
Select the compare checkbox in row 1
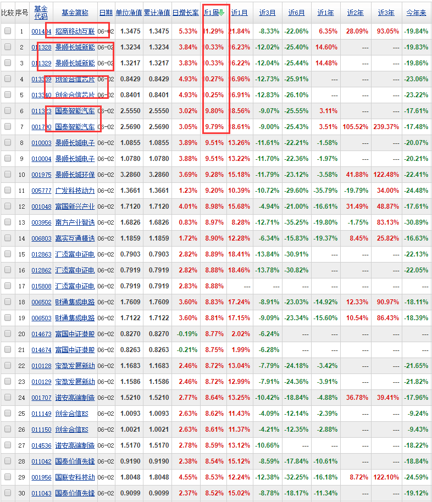coord(8,31)
